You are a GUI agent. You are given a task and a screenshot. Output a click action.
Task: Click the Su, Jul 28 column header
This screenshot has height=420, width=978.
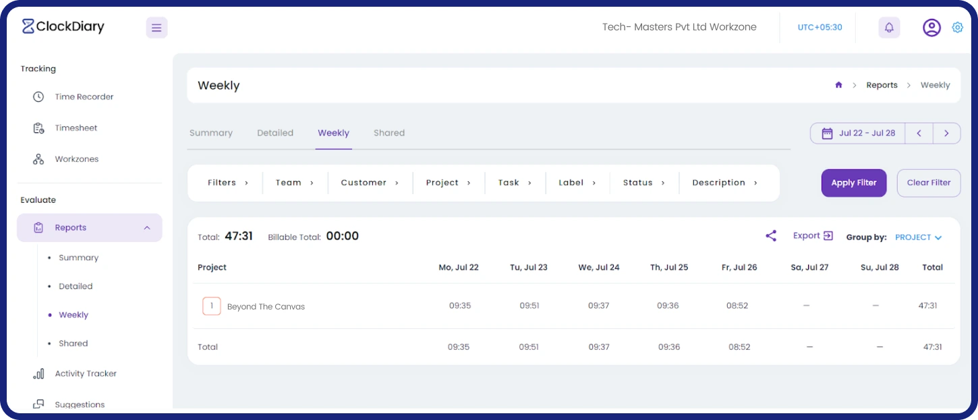click(x=880, y=268)
